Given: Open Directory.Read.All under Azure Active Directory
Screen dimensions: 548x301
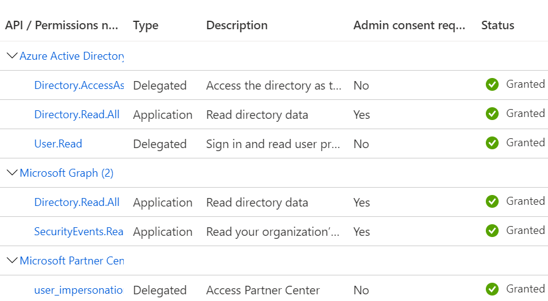Looking at the screenshot, I should pos(77,115).
